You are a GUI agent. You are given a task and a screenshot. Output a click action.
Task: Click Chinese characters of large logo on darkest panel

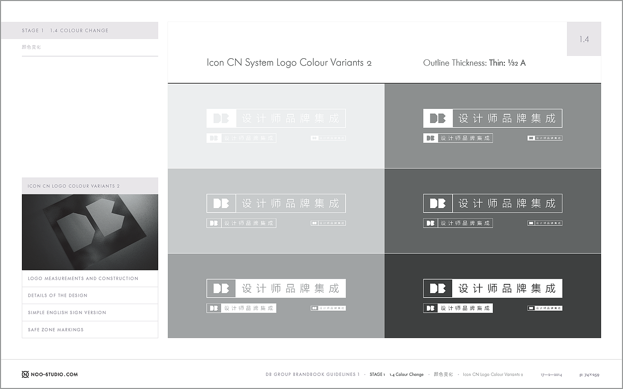tap(507, 288)
